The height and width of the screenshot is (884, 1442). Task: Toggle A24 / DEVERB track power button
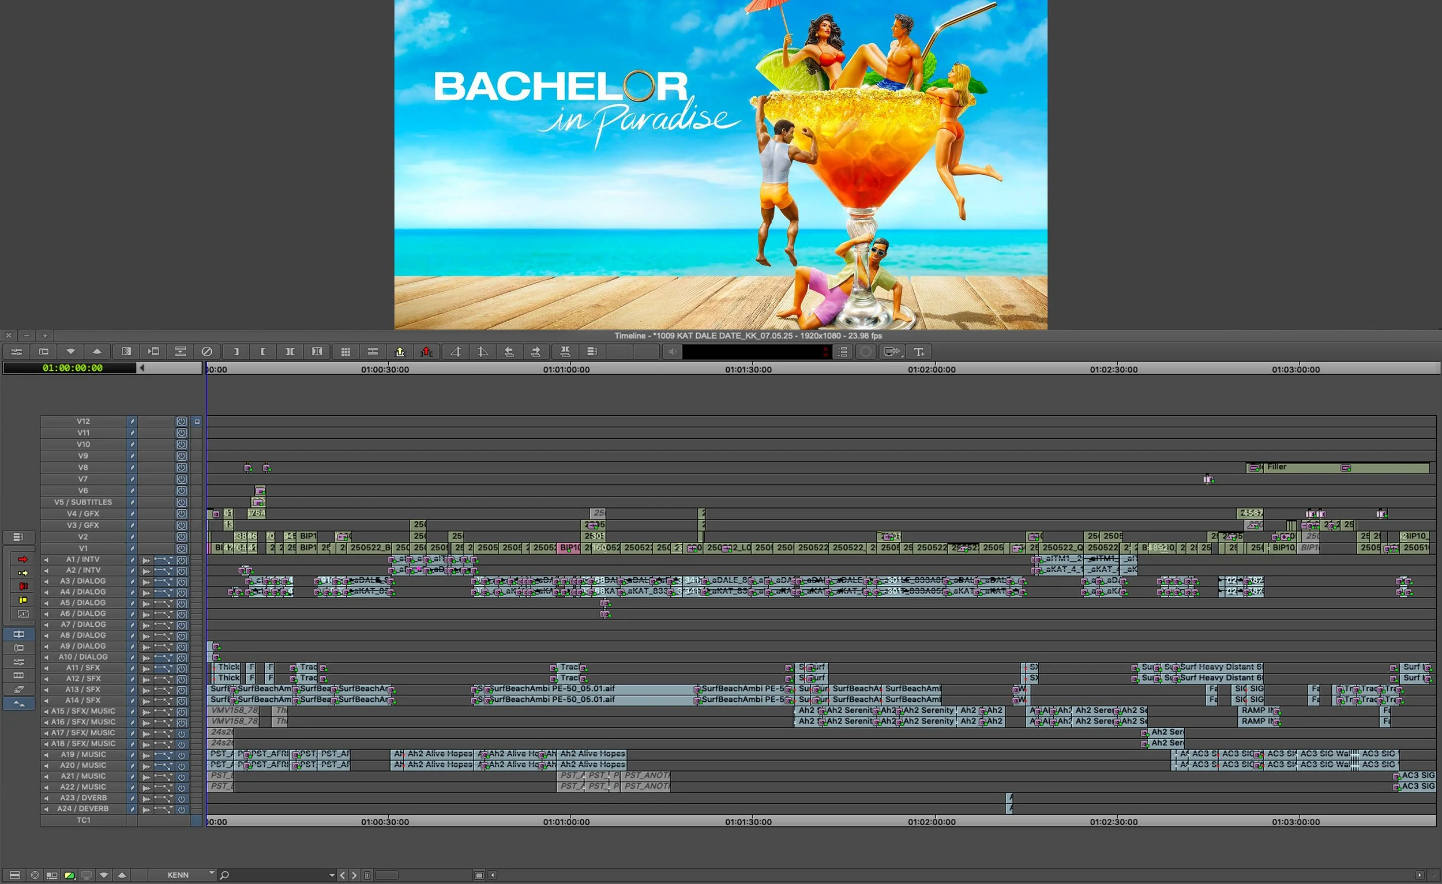click(x=182, y=809)
